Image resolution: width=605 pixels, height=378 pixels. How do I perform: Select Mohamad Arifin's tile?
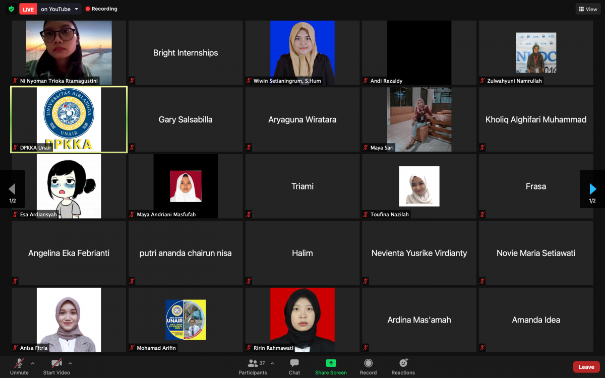pyautogui.click(x=186, y=320)
